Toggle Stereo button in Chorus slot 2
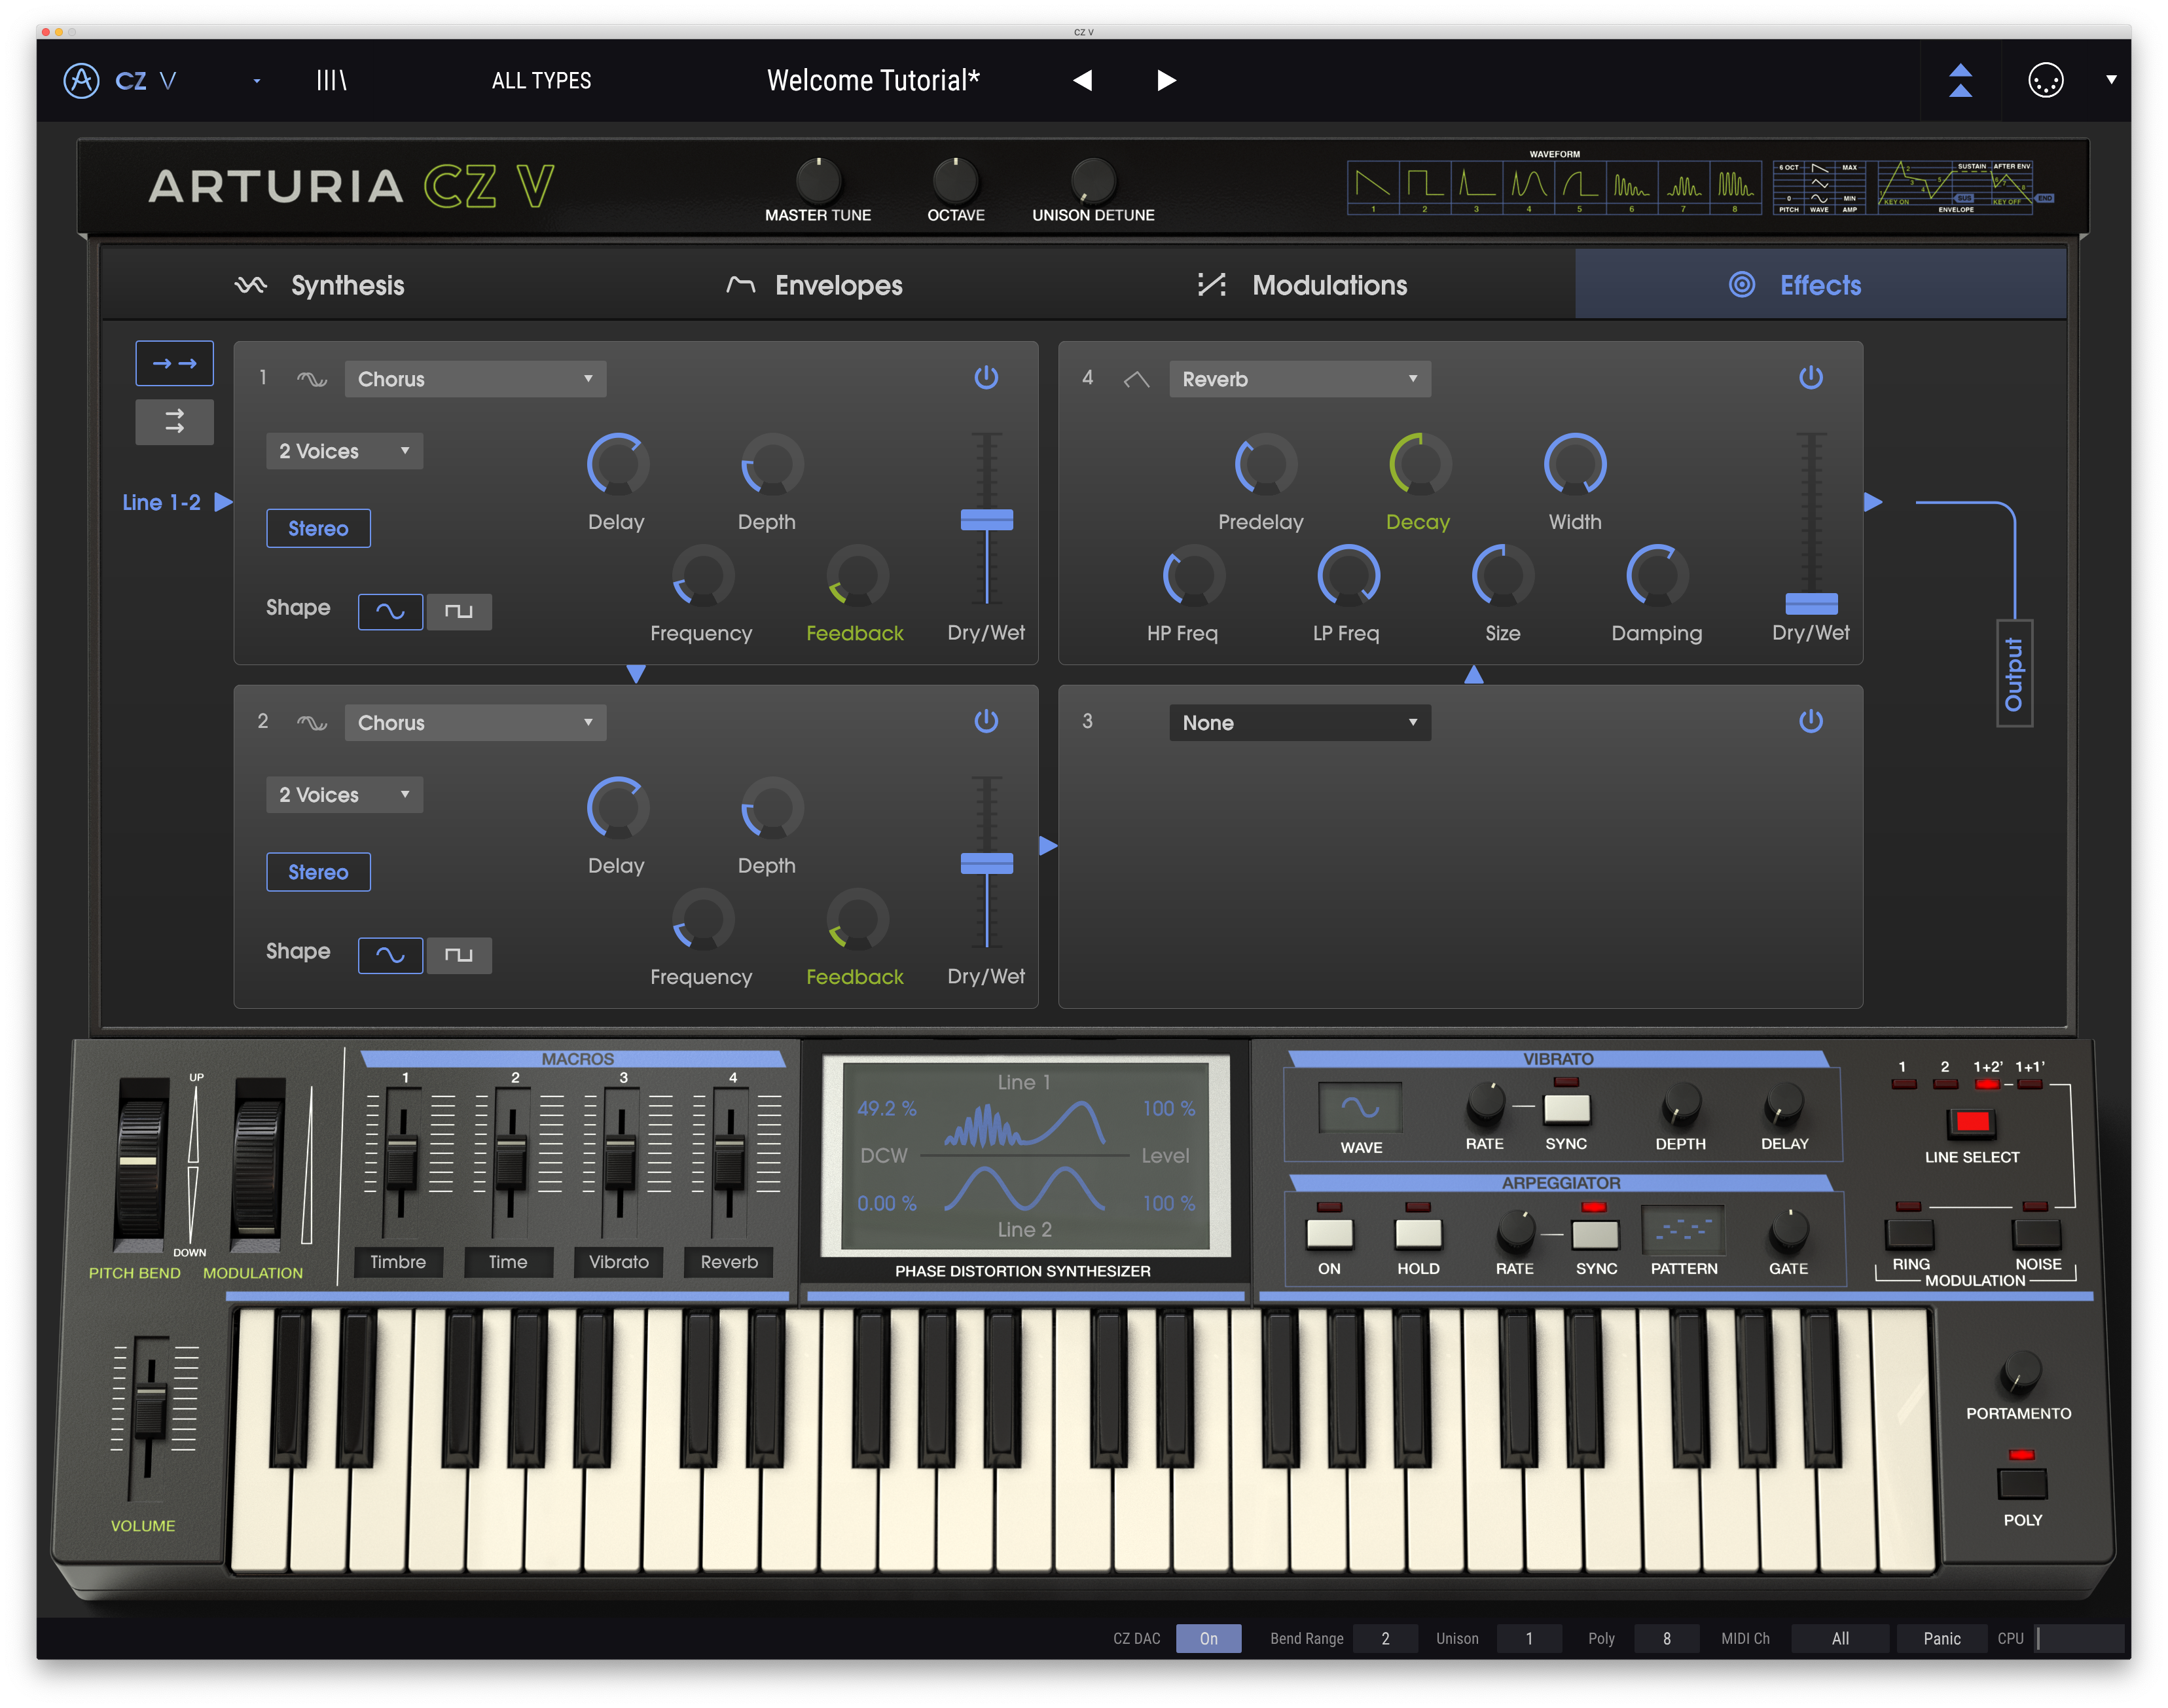2168x1708 pixels. (318, 872)
